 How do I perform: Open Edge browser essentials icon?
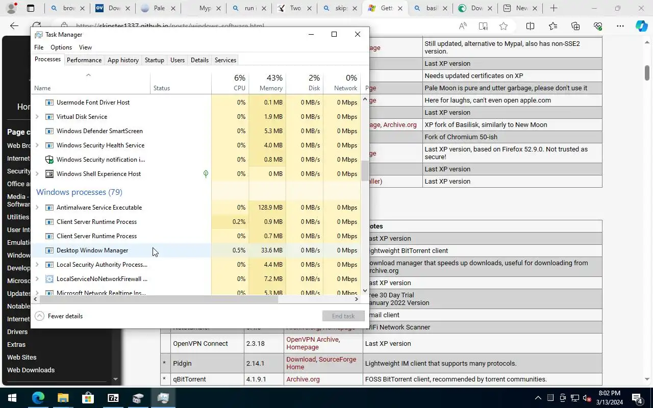[x=598, y=26]
